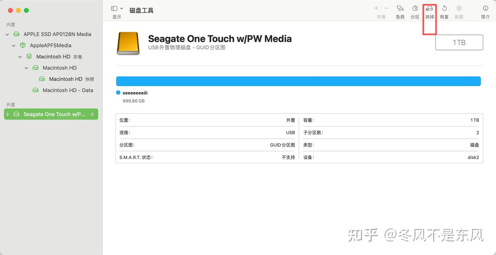Open the sidebar display options

click(x=117, y=9)
